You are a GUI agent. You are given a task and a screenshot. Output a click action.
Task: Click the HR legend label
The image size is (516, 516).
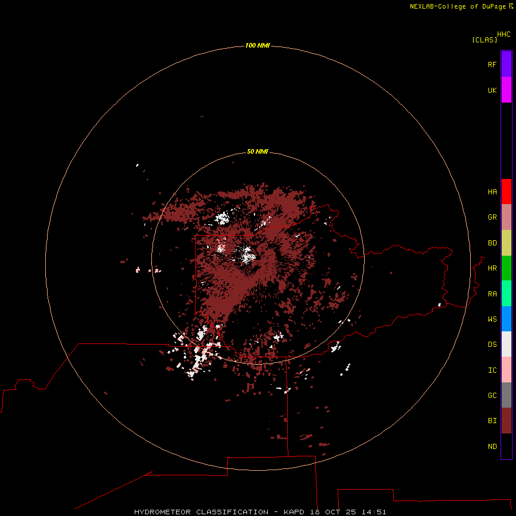492,268
